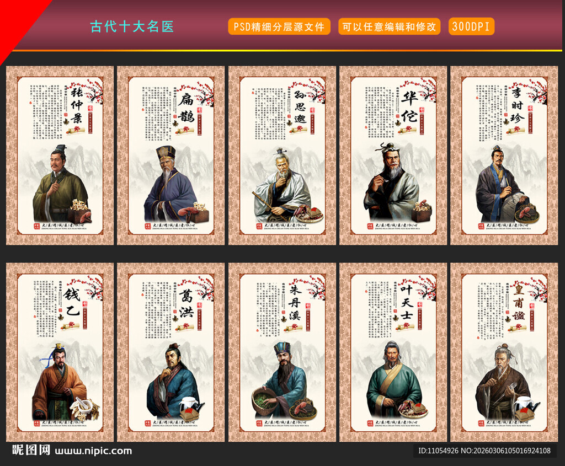Click the 可以任意编辑和修改 badge

tap(389, 26)
